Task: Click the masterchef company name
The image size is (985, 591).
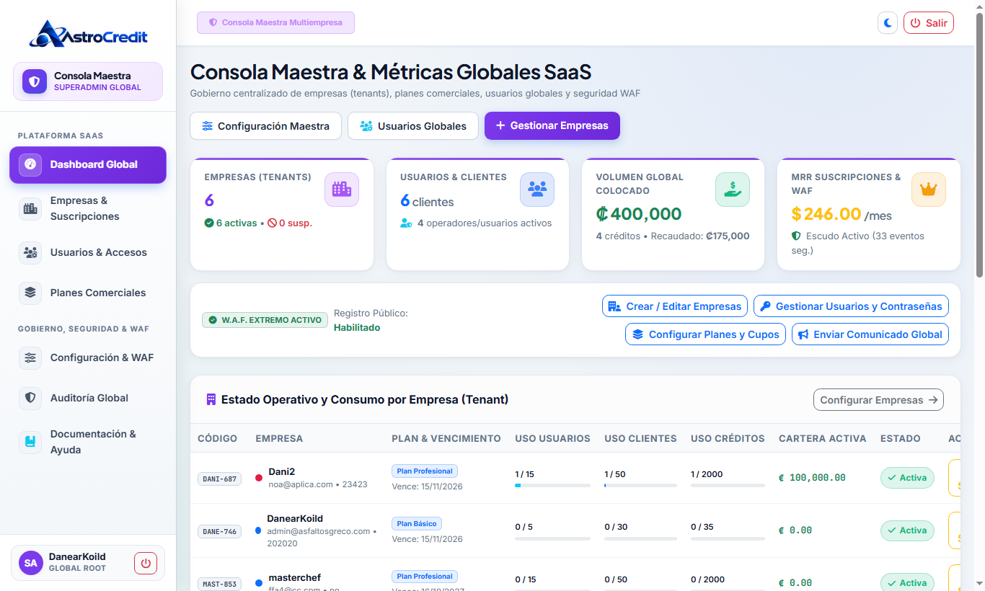Action: tap(295, 577)
